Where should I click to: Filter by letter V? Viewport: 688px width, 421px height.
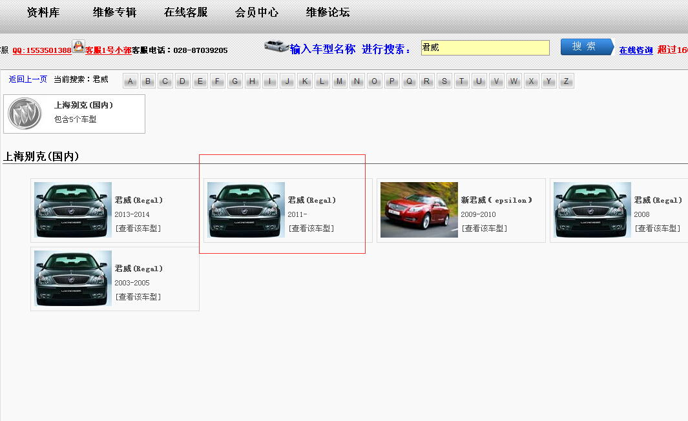pyautogui.click(x=496, y=81)
